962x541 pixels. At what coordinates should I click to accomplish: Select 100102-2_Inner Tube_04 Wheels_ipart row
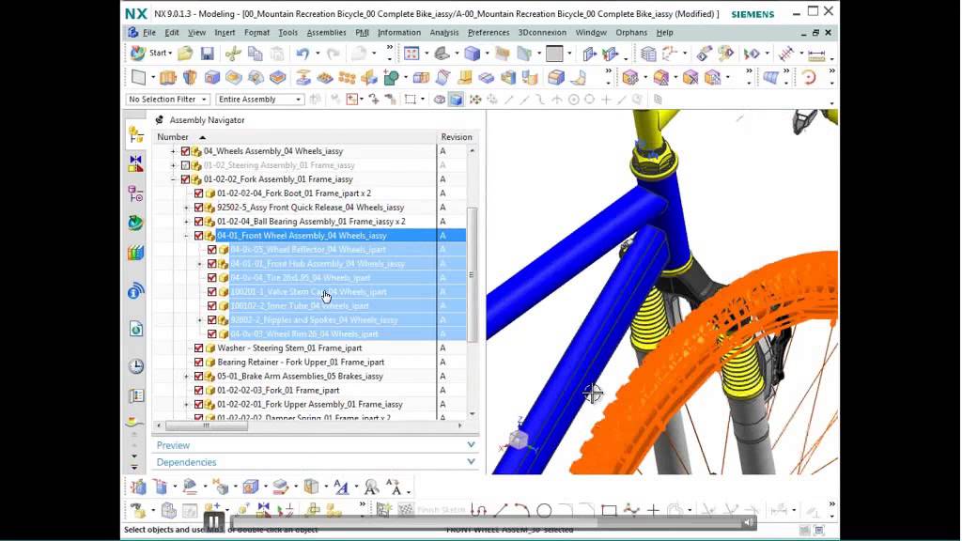(x=300, y=306)
